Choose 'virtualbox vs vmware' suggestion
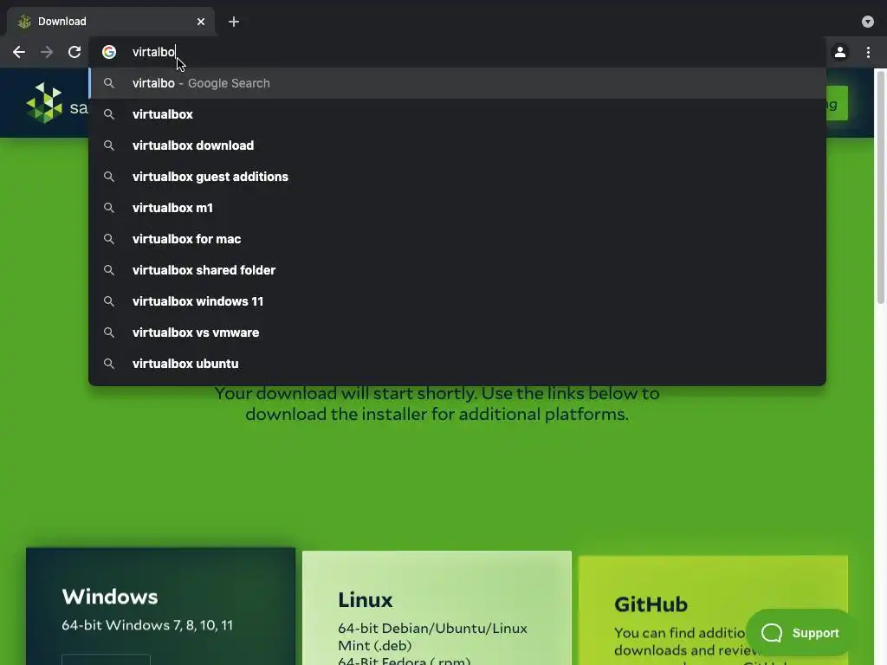Image resolution: width=887 pixels, height=665 pixels. pos(457,332)
